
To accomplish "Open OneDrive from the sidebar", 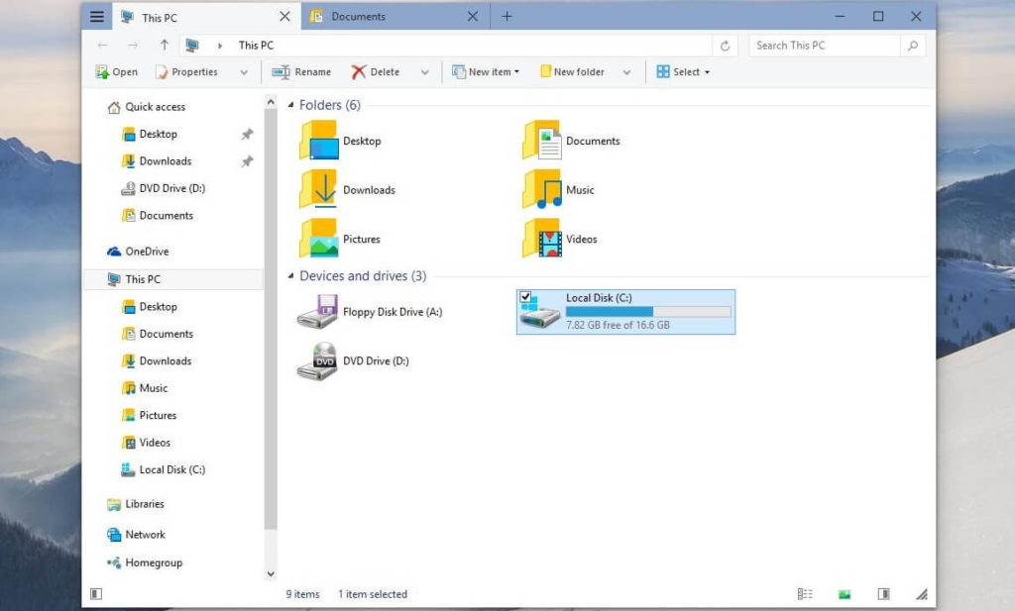I will point(148,251).
